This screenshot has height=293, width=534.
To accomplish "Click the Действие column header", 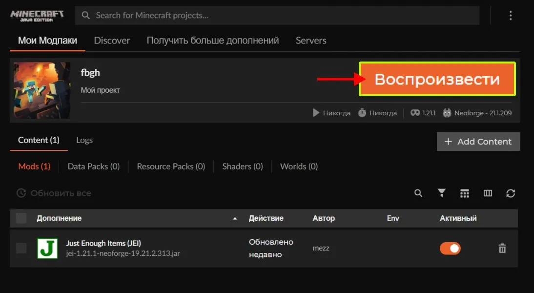I will tap(266, 218).
